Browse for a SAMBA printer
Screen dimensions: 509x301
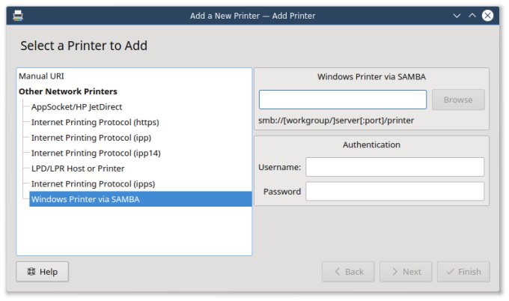[x=457, y=100]
